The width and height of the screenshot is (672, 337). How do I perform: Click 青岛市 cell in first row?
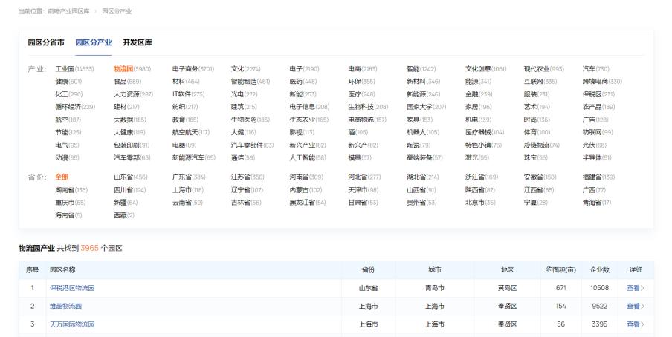coord(435,288)
